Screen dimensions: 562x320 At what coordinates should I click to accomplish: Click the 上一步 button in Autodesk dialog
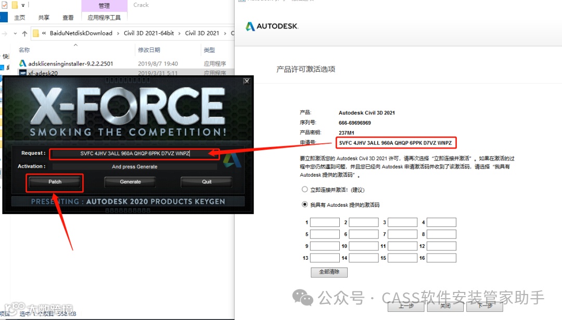pyautogui.click(x=406, y=306)
